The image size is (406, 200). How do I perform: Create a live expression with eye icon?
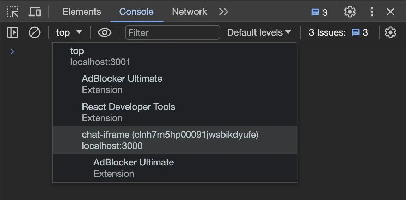click(x=105, y=33)
